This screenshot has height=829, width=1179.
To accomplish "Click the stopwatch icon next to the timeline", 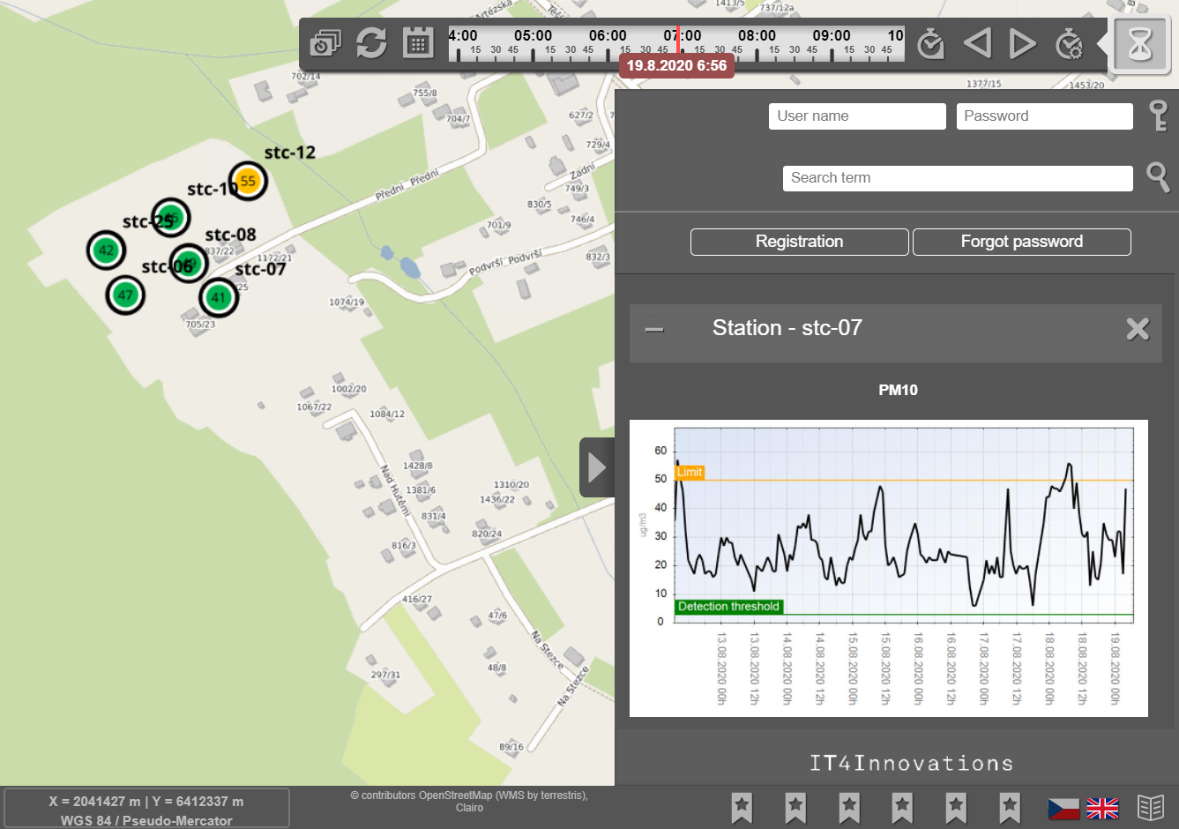I will click(930, 42).
